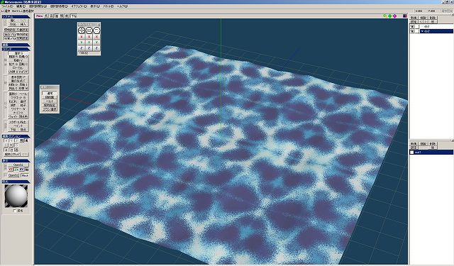Viewport: 454px width, 266px height.
Task: Click the lighting direction sphere
Action: pyautogui.click(x=16, y=196)
